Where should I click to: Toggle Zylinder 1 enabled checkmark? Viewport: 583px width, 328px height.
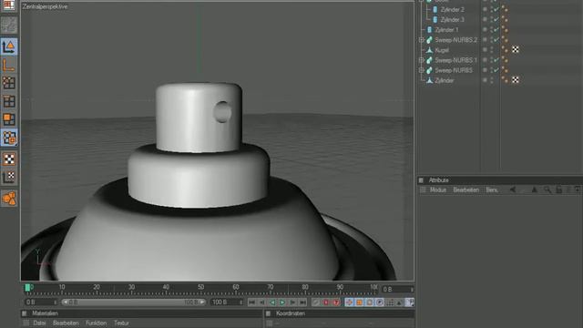(x=496, y=29)
